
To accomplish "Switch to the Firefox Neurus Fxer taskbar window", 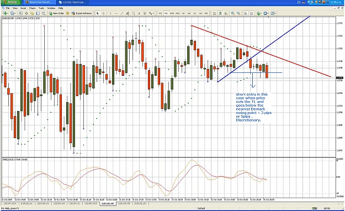I will pos(40,2).
